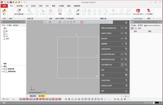Toggle visibility box of 参照坐标系
The width and height of the screenshot is (163, 105).
tap(4, 71)
